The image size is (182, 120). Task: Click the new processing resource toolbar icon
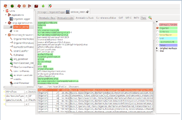24,5
